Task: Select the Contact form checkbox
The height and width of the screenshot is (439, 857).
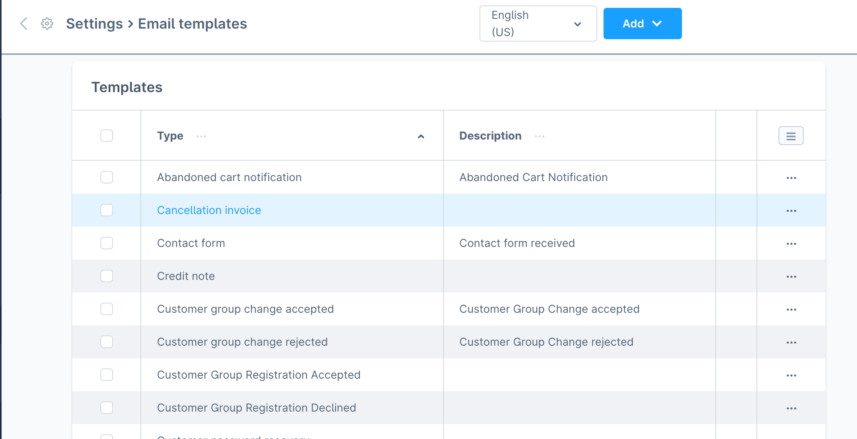Action: [107, 243]
